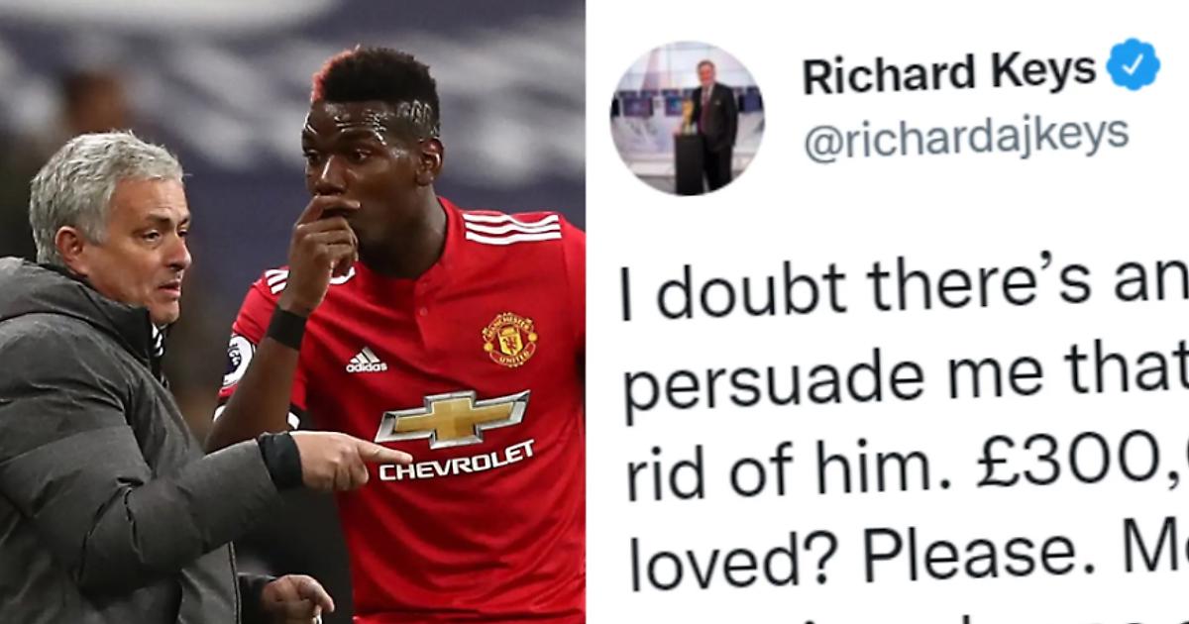This screenshot has width=1189, height=624.
Task: Click the Manchester United crest on the shirt
Action: pos(508,340)
